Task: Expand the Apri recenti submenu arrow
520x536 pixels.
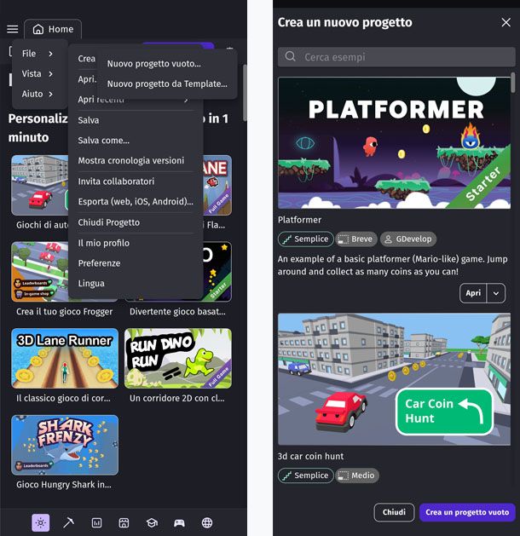Action: point(186,100)
